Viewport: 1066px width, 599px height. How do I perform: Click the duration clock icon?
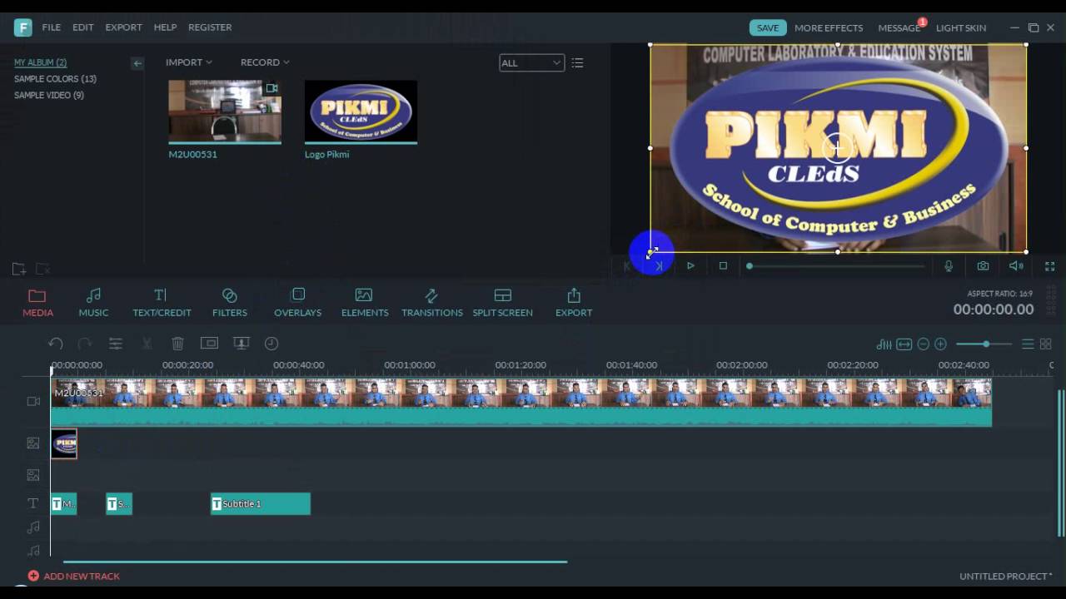271,344
